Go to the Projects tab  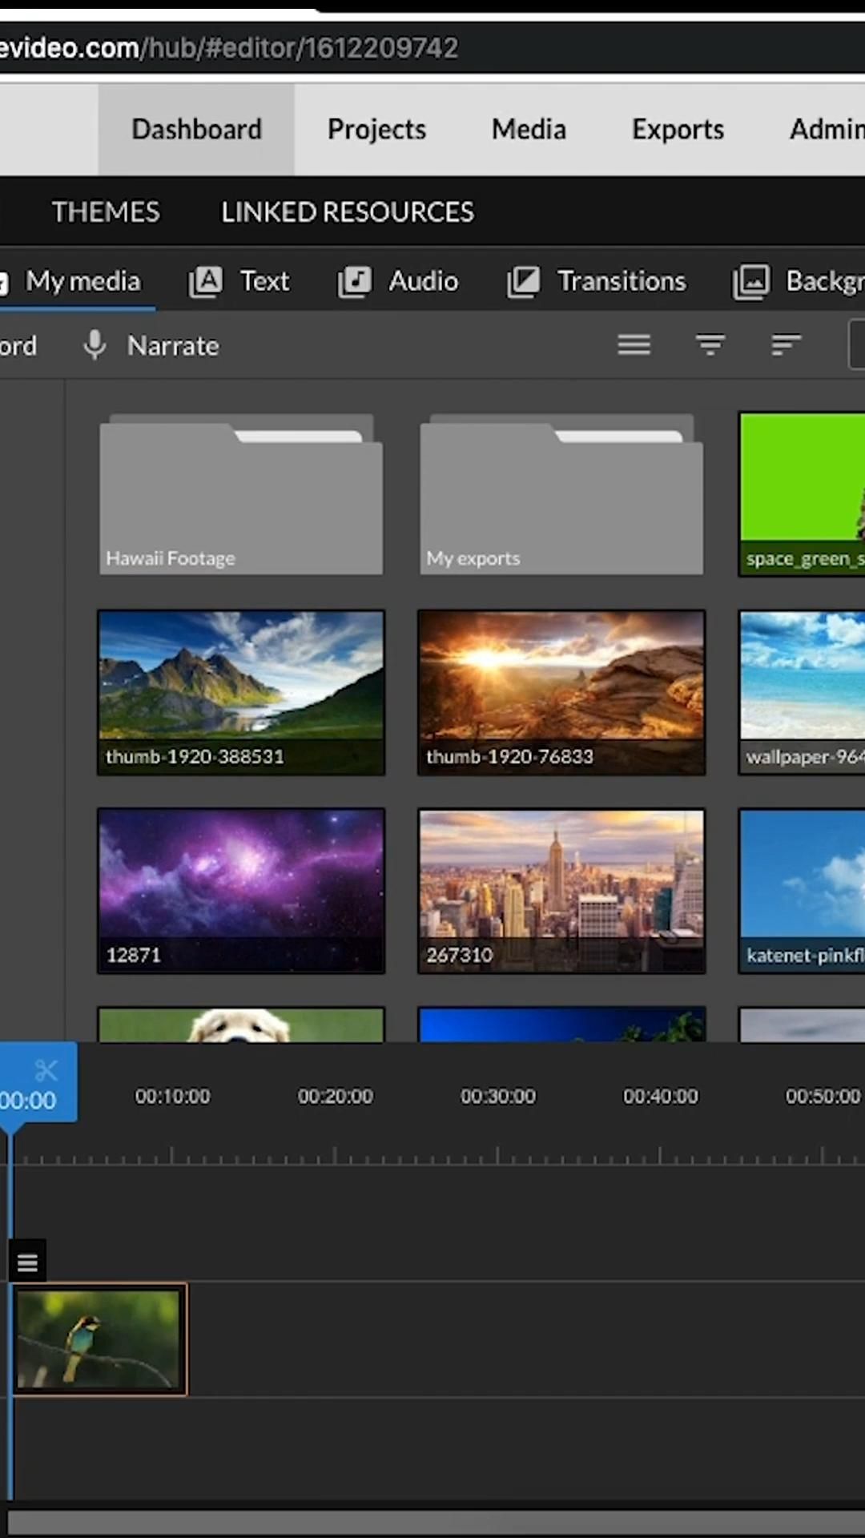point(376,129)
